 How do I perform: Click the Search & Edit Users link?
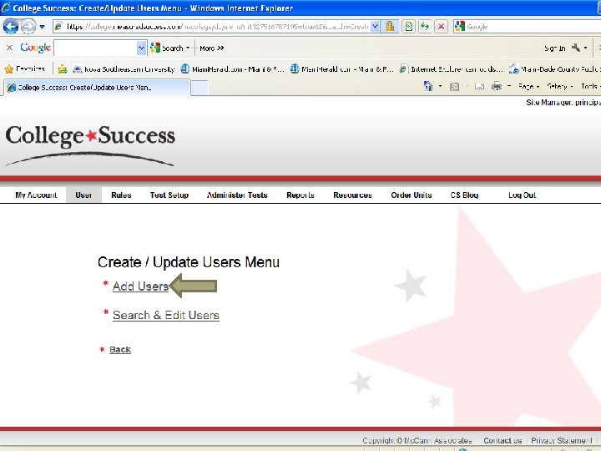(166, 315)
